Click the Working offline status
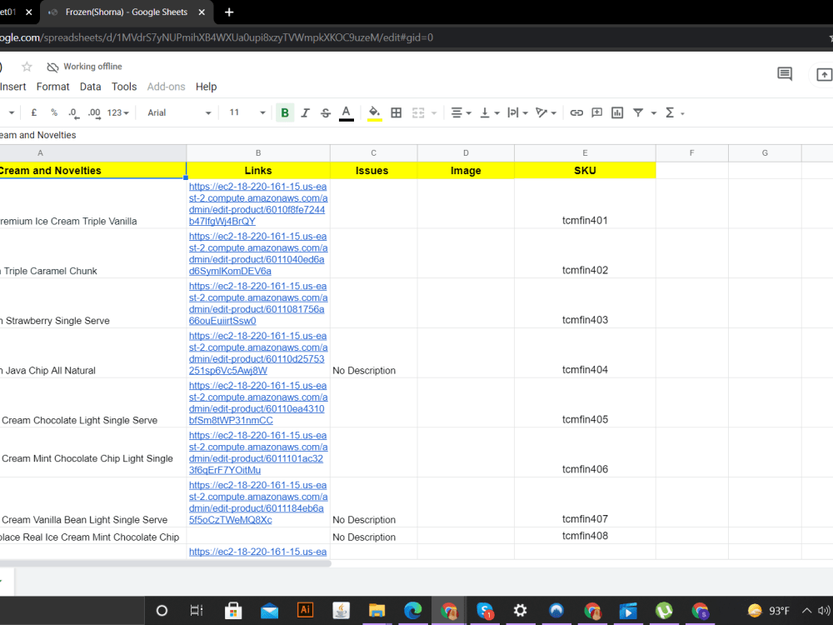This screenshot has height=625, width=833. [85, 67]
